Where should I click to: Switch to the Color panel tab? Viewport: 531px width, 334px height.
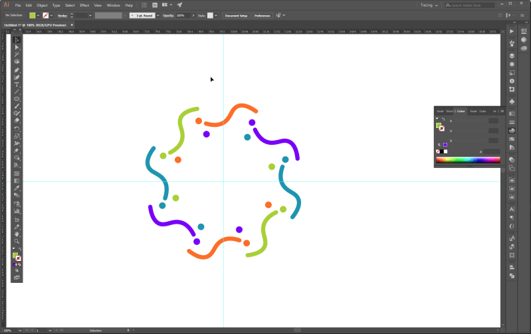(x=461, y=112)
